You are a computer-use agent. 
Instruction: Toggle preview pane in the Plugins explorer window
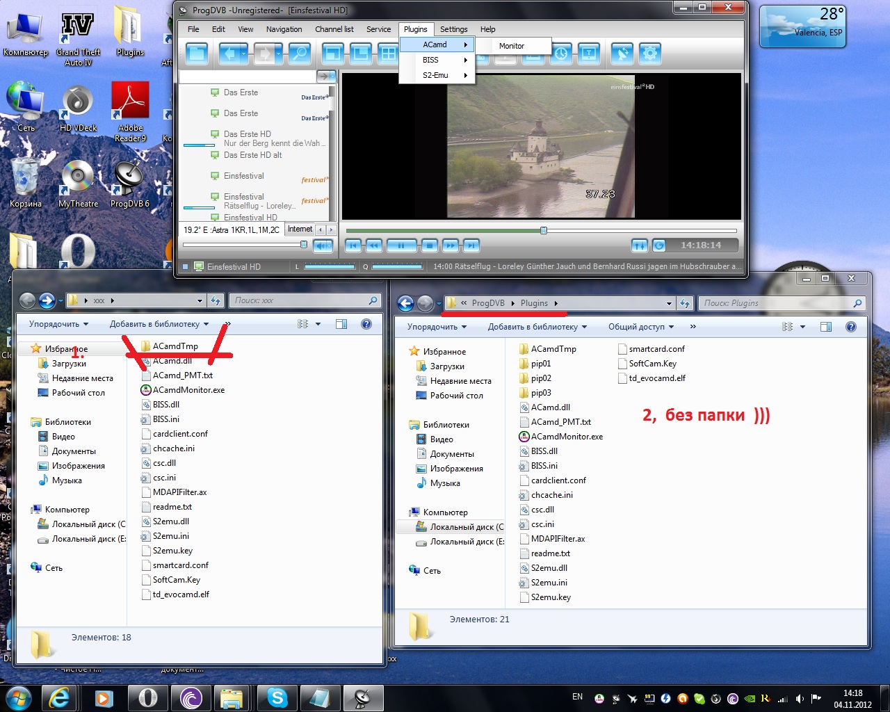(825, 327)
